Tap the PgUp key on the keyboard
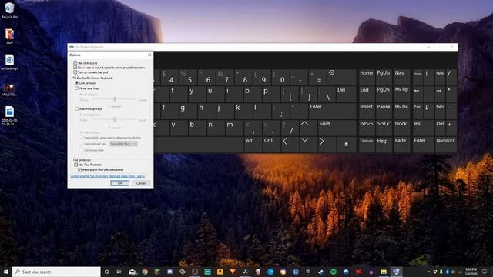Screen dimensions: 493x277 tap(384, 77)
